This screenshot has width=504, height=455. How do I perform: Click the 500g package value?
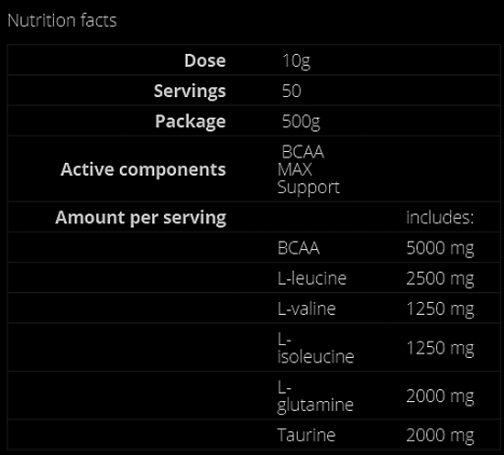click(301, 122)
